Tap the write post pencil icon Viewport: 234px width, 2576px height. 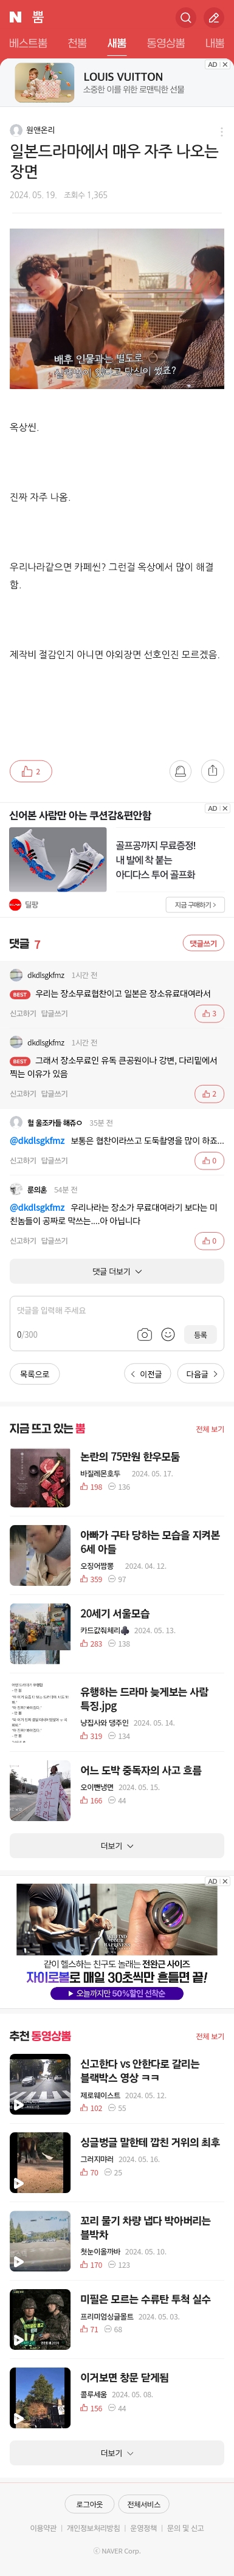(x=214, y=17)
